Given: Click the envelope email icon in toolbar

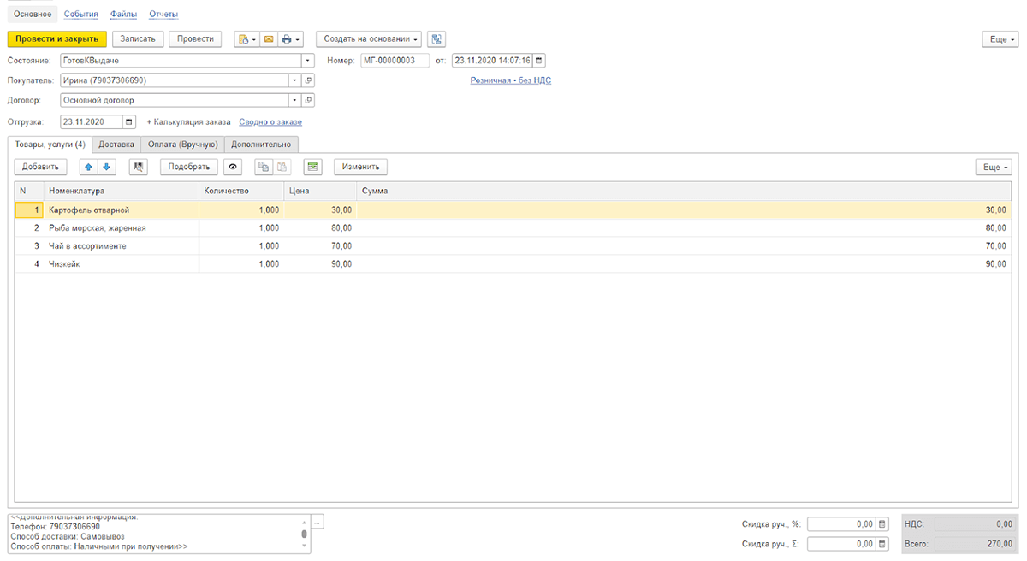Looking at the screenshot, I should 268,39.
